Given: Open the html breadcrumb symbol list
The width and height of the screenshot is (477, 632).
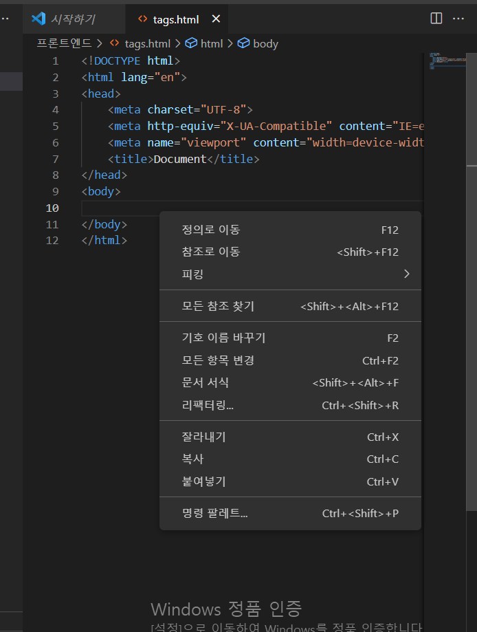Looking at the screenshot, I should 212,43.
